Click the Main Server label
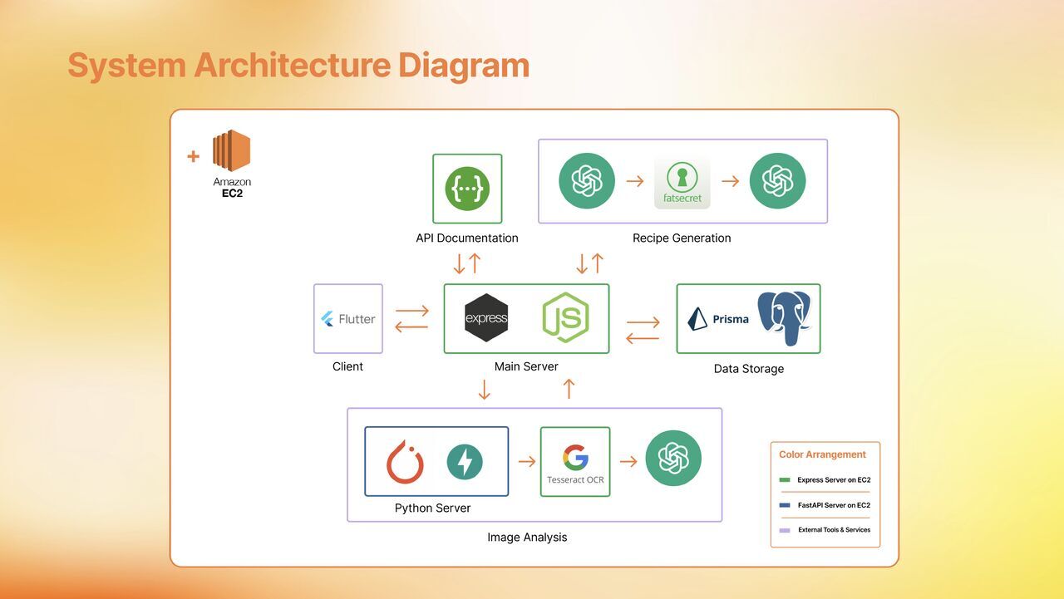The width and height of the screenshot is (1064, 599). point(526,366)
